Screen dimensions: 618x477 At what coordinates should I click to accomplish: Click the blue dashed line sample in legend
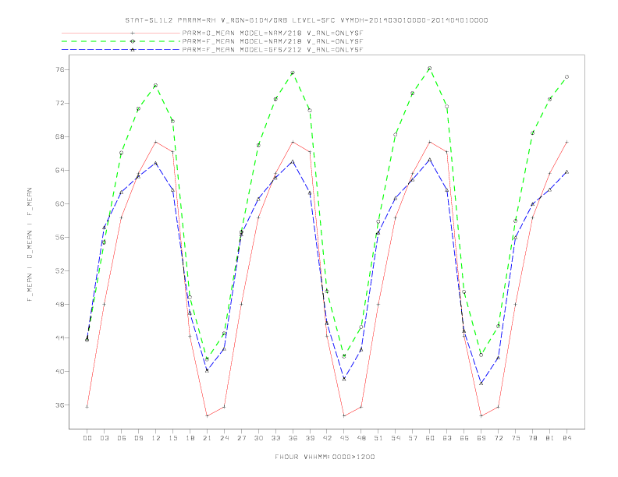click(x=121, y=50)
